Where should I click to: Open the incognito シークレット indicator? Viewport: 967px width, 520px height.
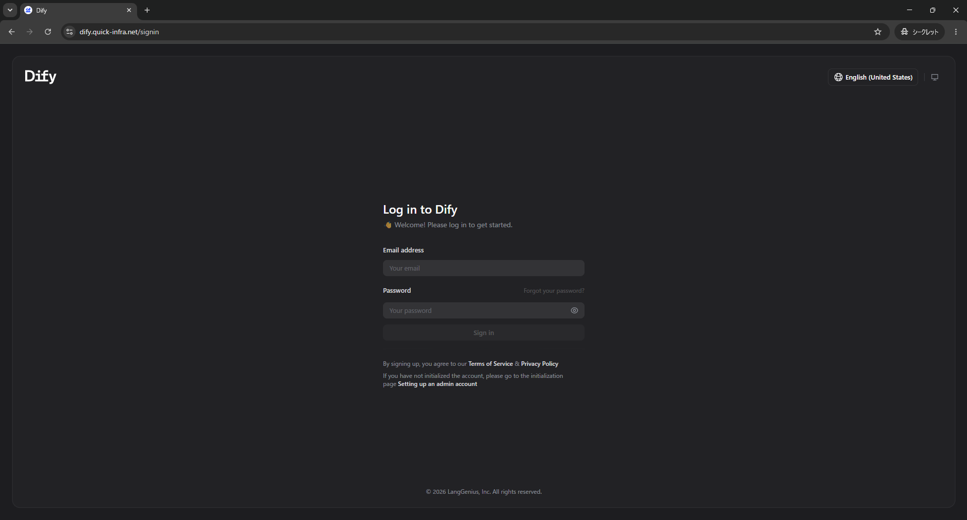click(920, 32)
